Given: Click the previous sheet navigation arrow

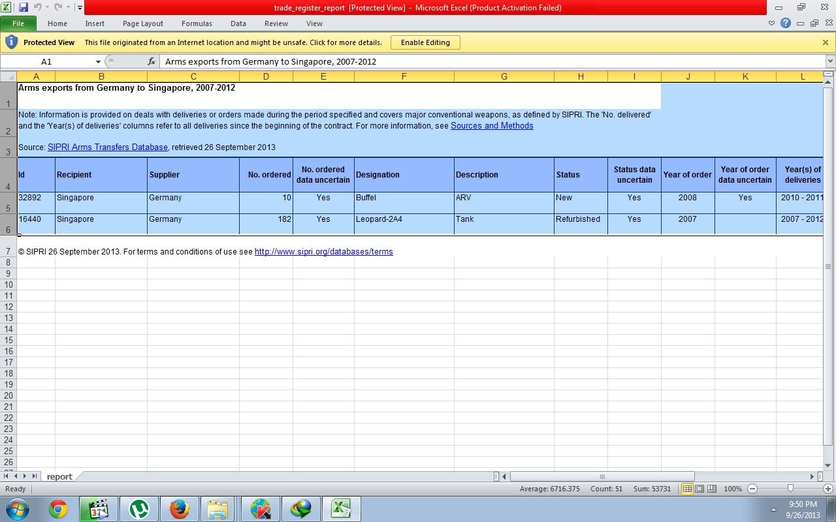Looking at the screenshot, I should pyautogui.click(x=16, y=476).
